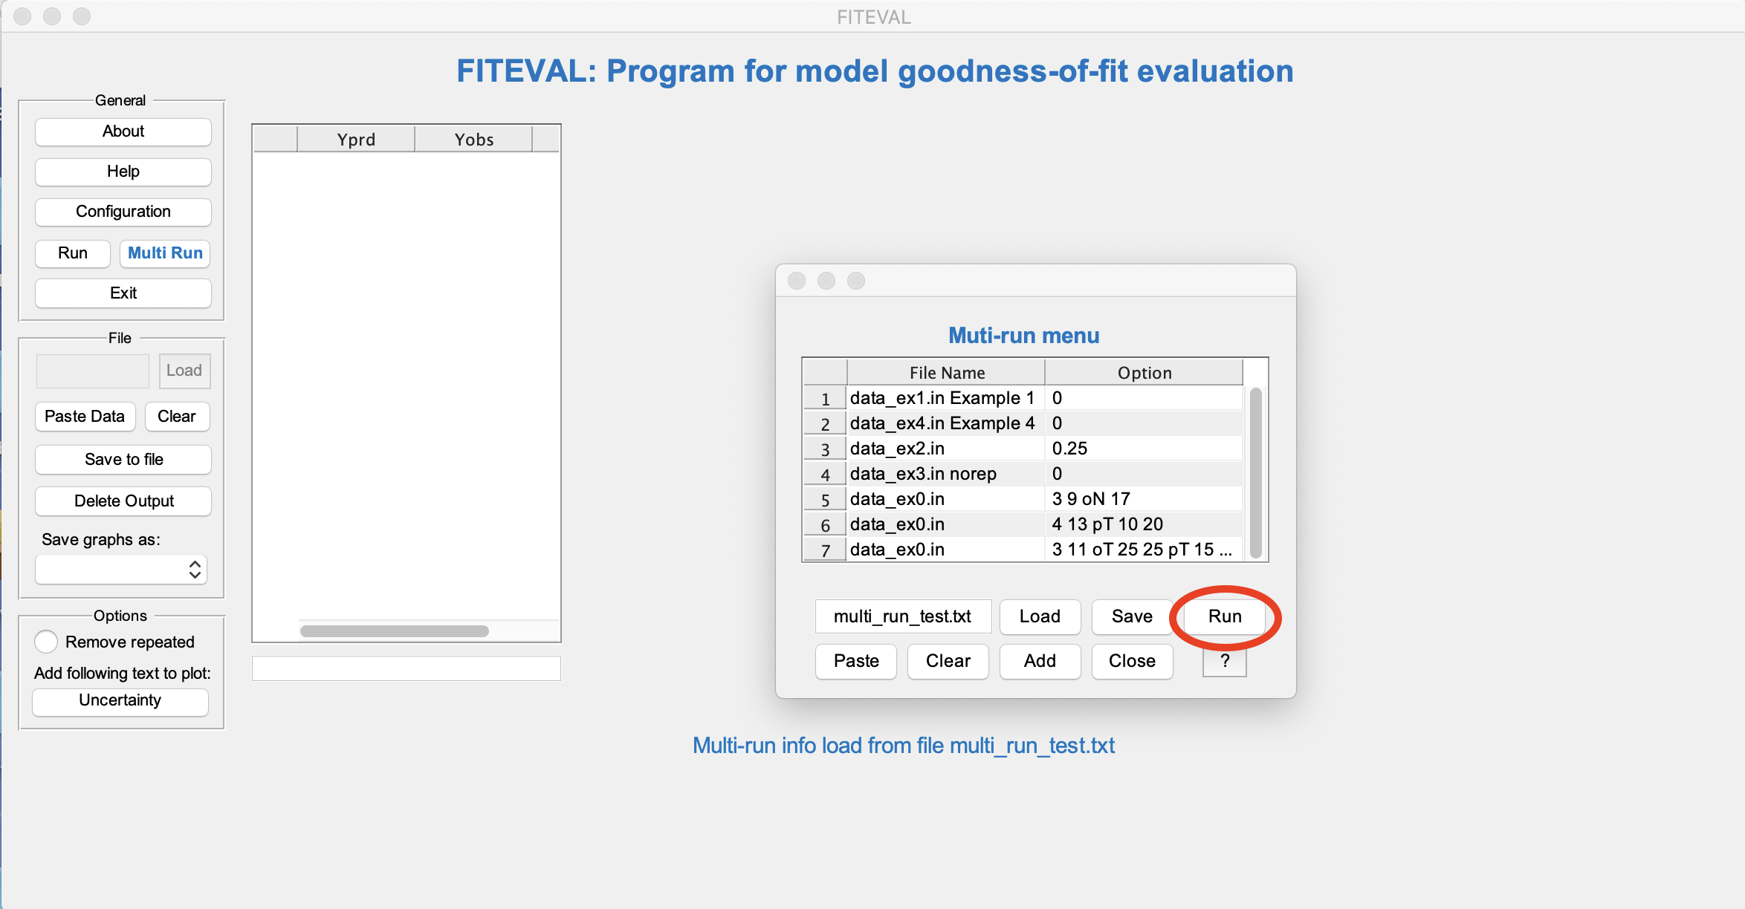This screenshot has width=1745, height=909.
Task: Open the Multi Run menu
Action: (165, 253)
